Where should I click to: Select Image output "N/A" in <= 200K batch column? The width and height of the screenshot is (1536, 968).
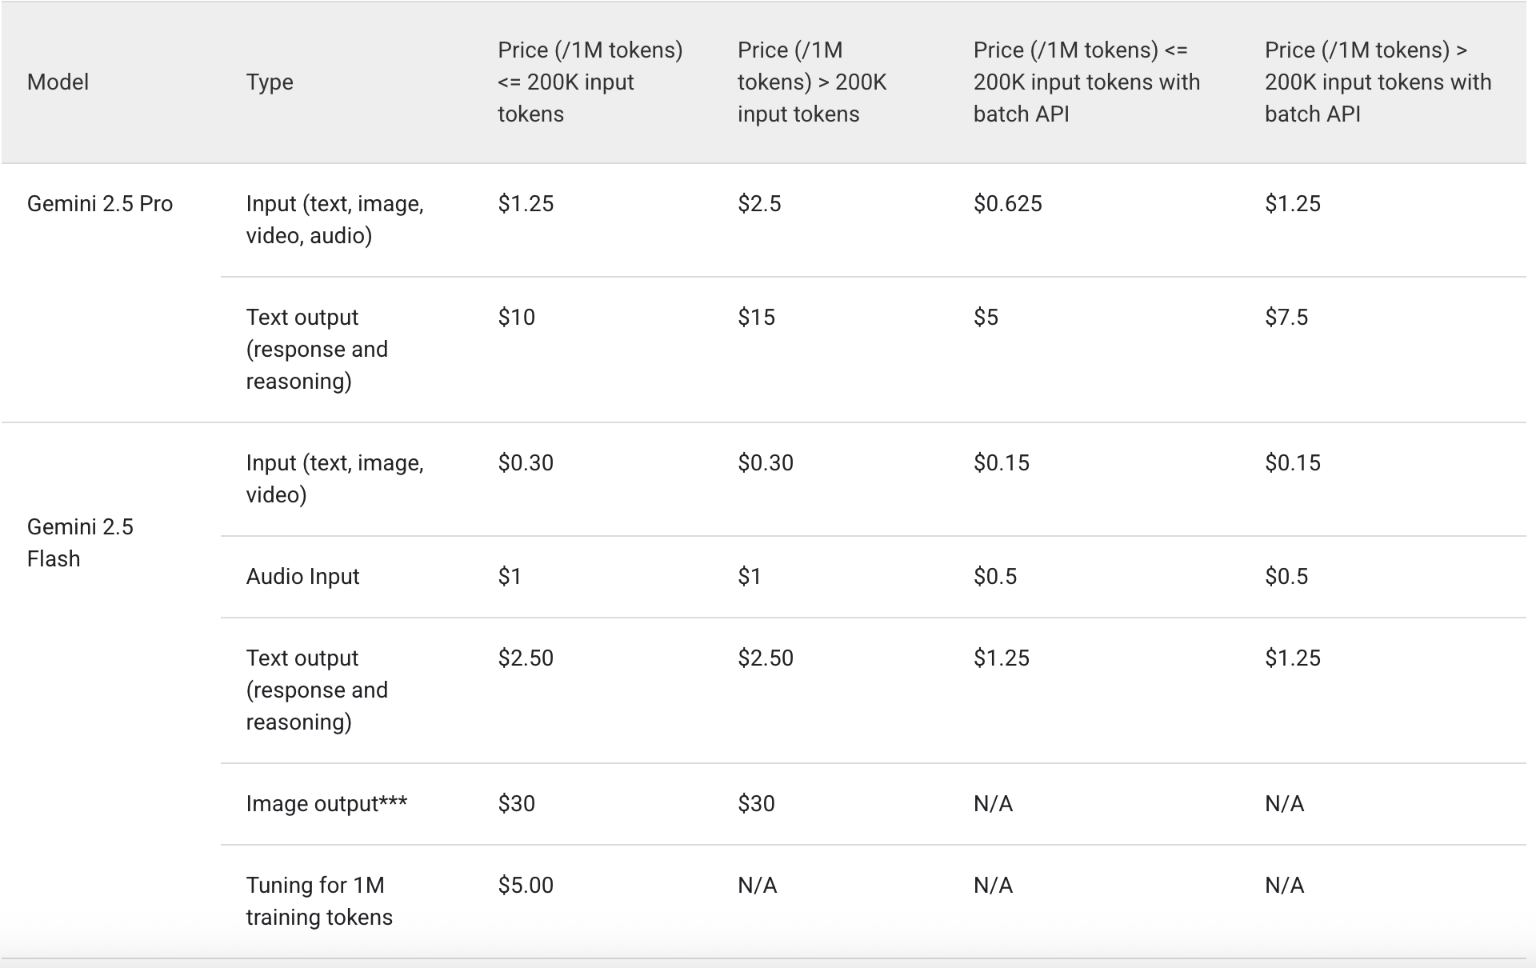[993, 804]
